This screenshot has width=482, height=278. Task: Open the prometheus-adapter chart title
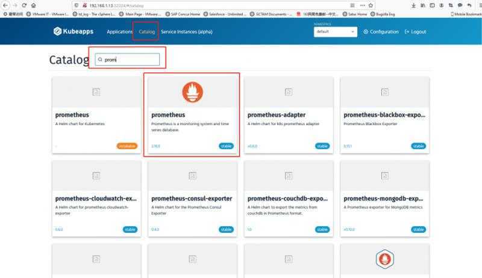tap(277, 115)
